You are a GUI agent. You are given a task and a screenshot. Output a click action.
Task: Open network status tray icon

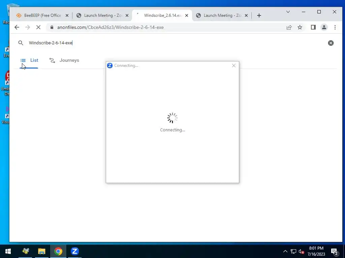(x=293, y=251)
